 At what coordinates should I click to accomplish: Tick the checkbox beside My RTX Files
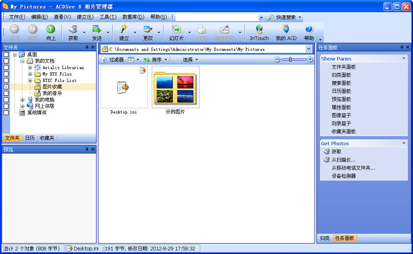click(6, 74)
